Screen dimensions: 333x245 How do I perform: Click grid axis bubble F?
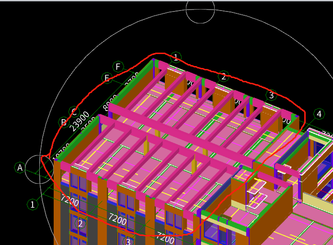coord(118,67)
